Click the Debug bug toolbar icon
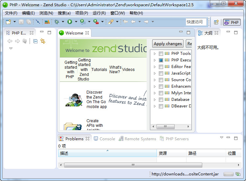 pyautogui.click(x=57, y=22)
